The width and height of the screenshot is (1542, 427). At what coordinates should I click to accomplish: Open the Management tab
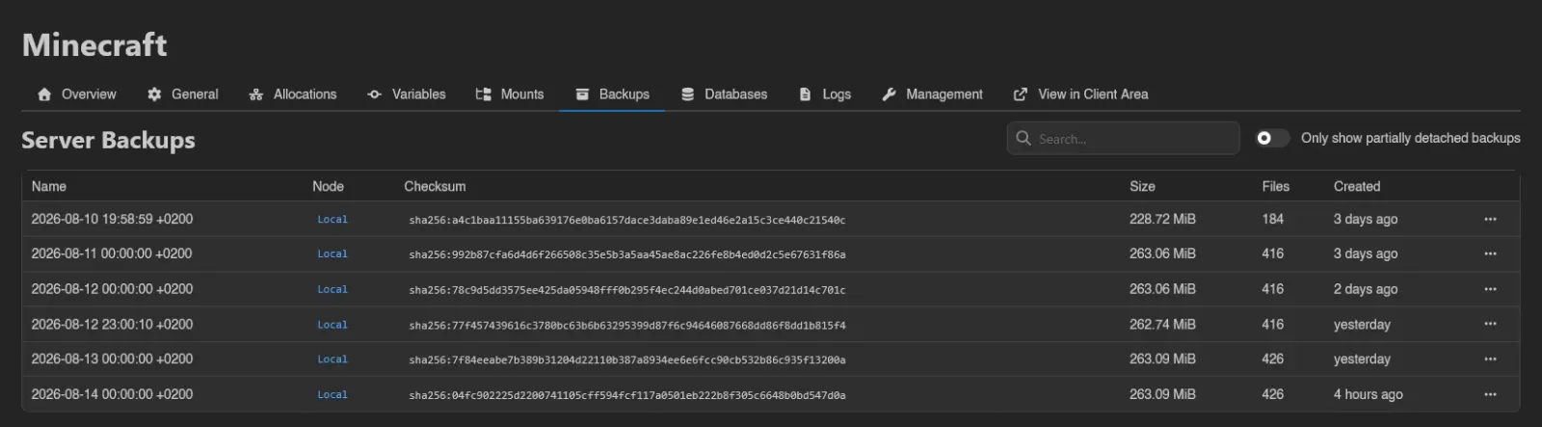tap(932, 94)
